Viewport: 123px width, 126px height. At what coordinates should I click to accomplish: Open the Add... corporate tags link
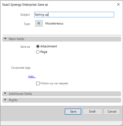pos(32,77)
